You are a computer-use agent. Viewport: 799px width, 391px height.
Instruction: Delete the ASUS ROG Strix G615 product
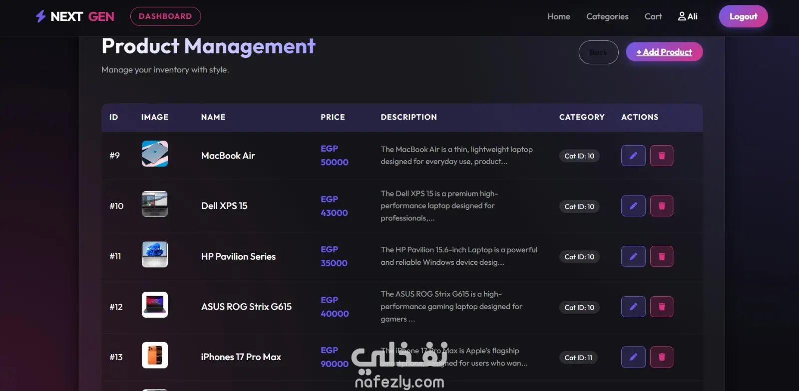pos(662,307)
